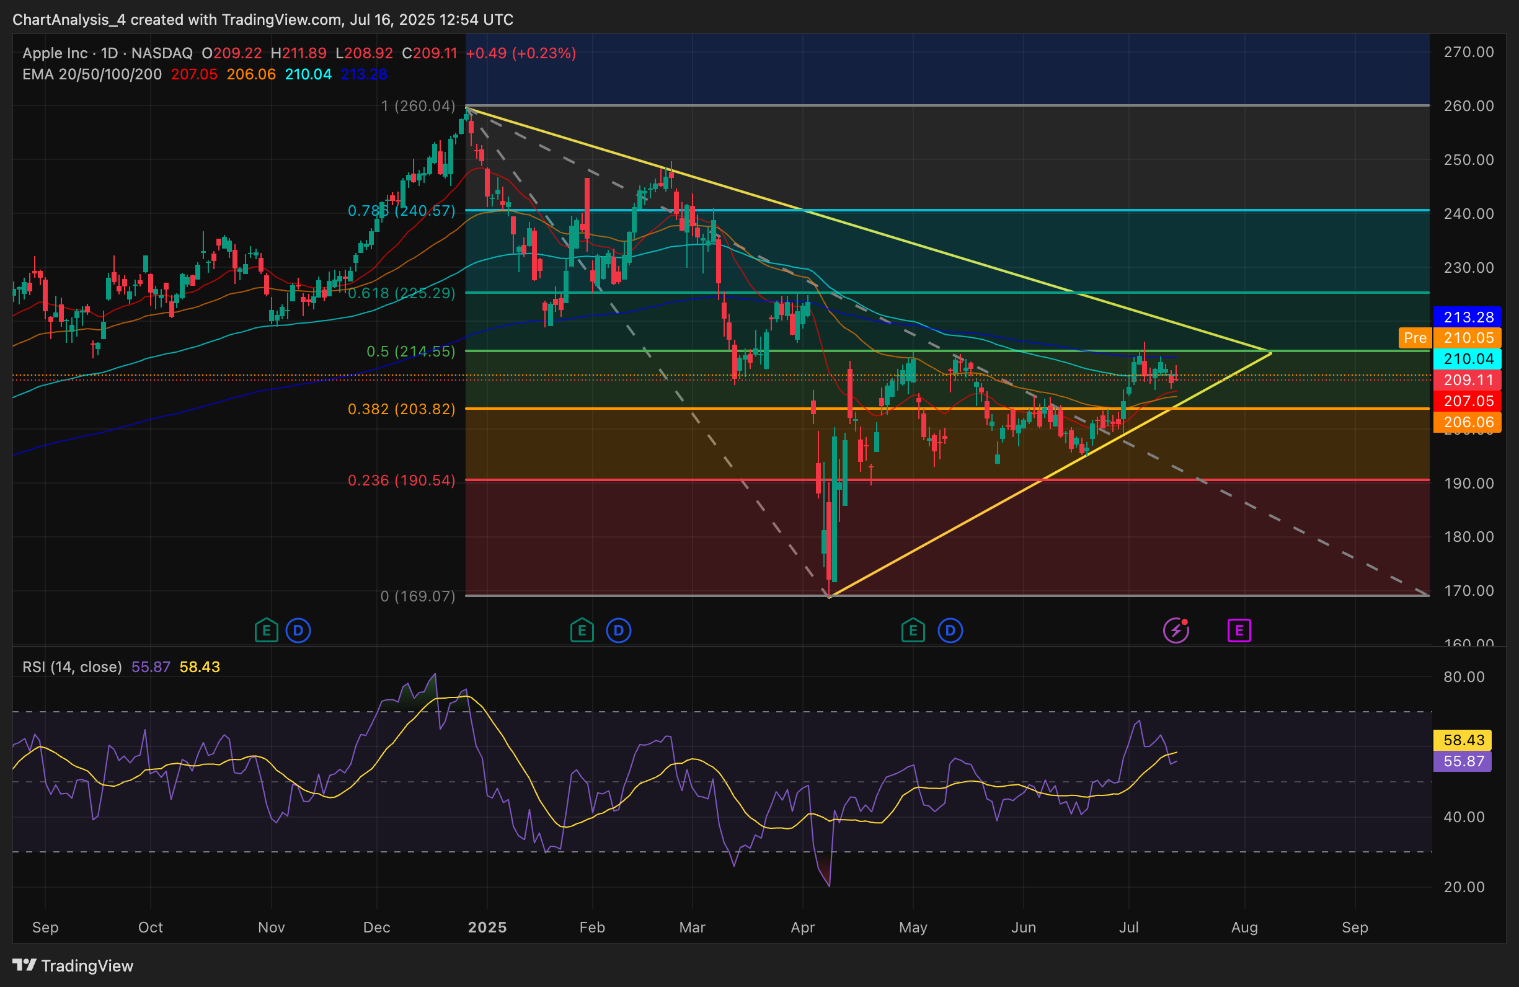
Task: Click the red 207.05 EMA 20 price tag
Action: click(x=1468, y=401)
